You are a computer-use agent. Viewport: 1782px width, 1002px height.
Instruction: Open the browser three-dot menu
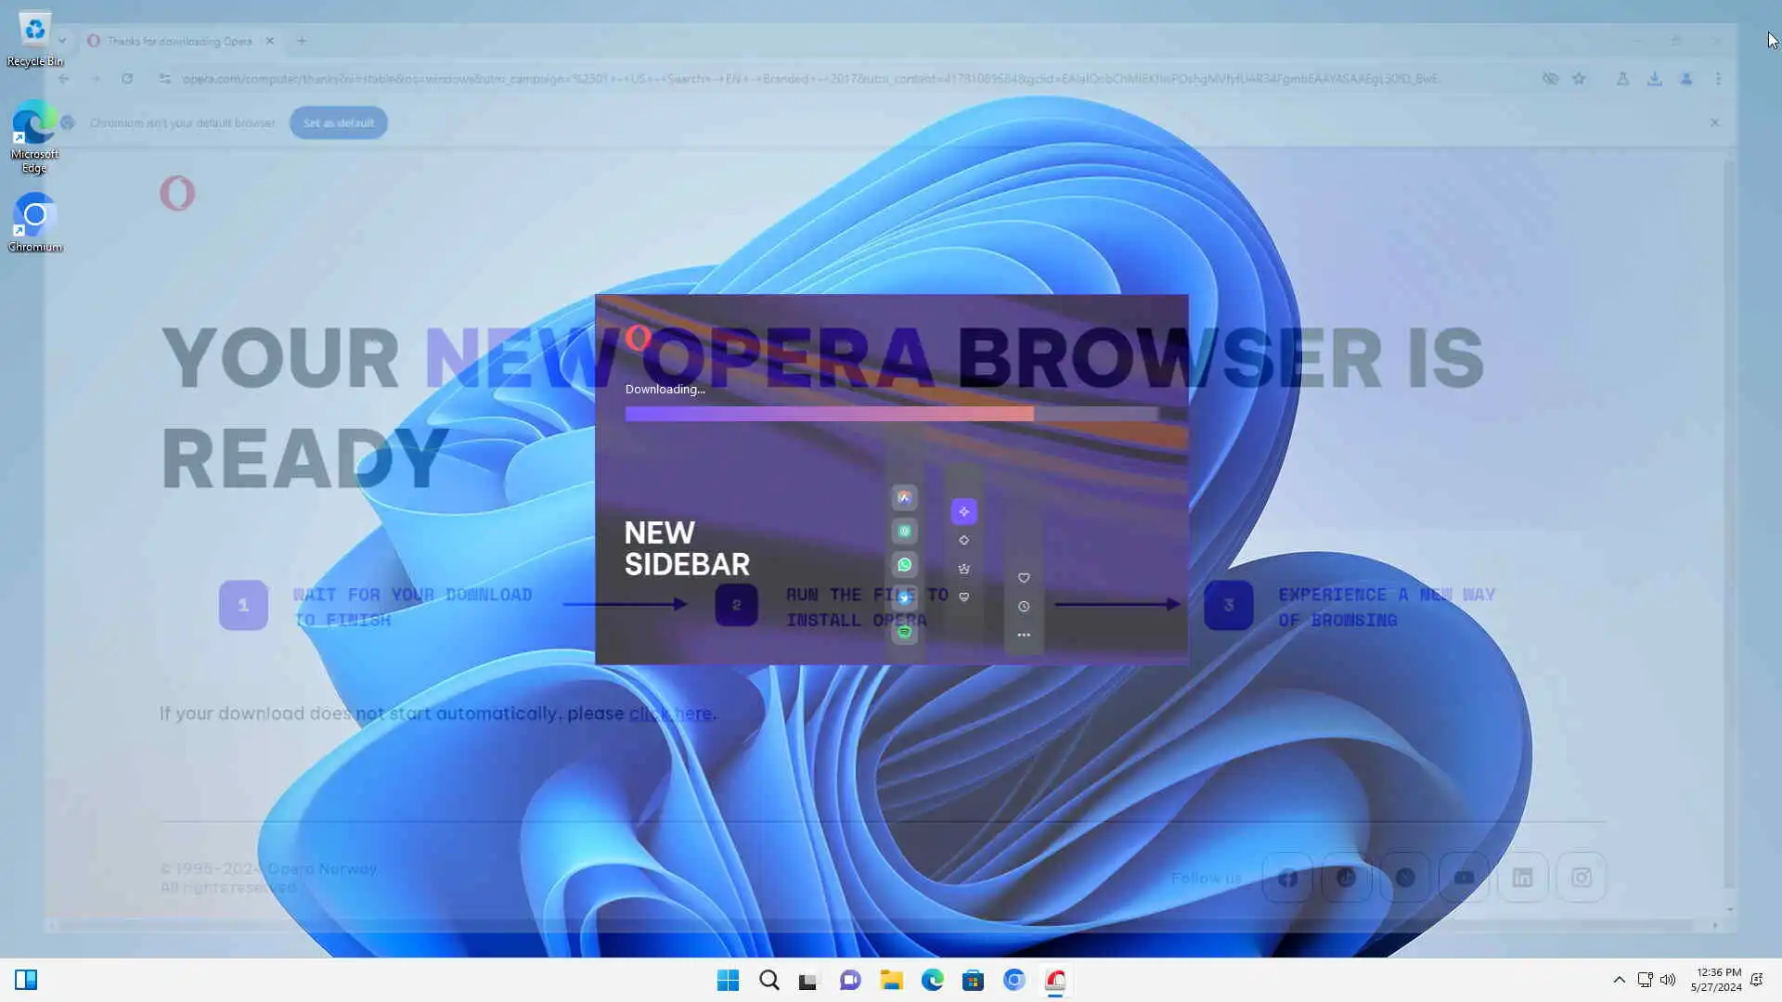[x=1718, y=79]
